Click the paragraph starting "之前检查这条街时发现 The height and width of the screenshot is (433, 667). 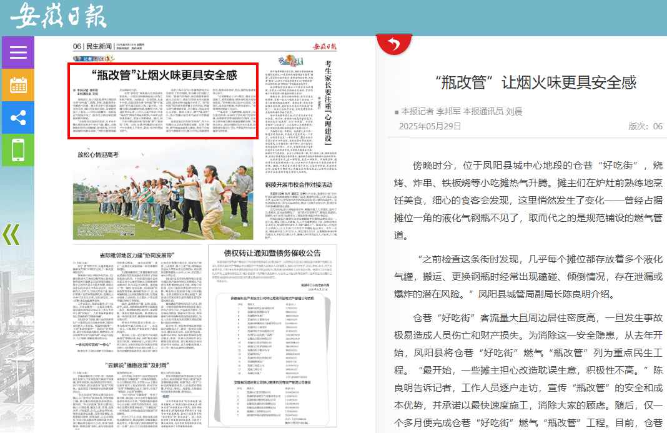click(528, 277)
